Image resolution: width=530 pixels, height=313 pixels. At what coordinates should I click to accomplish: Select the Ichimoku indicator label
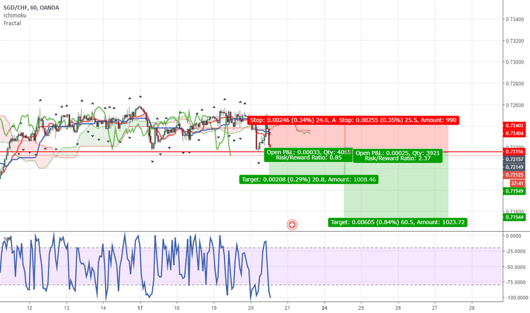tap(15, 15)
